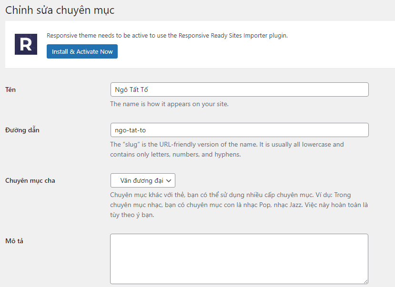Click the "Chỉnh sửa chuyên mục" page heading
The image size is (395, 287).
(60, 10)
